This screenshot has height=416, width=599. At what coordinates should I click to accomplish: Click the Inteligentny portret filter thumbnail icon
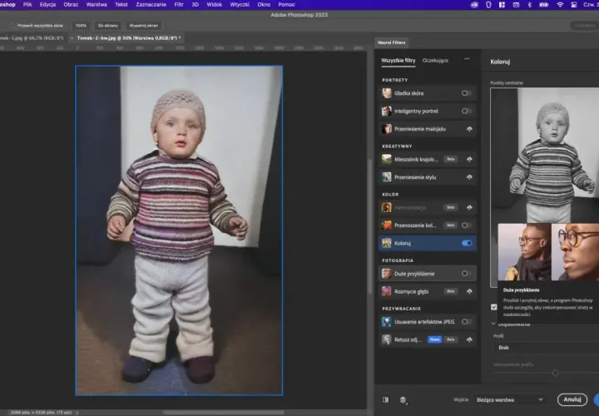tap(387, 111)
